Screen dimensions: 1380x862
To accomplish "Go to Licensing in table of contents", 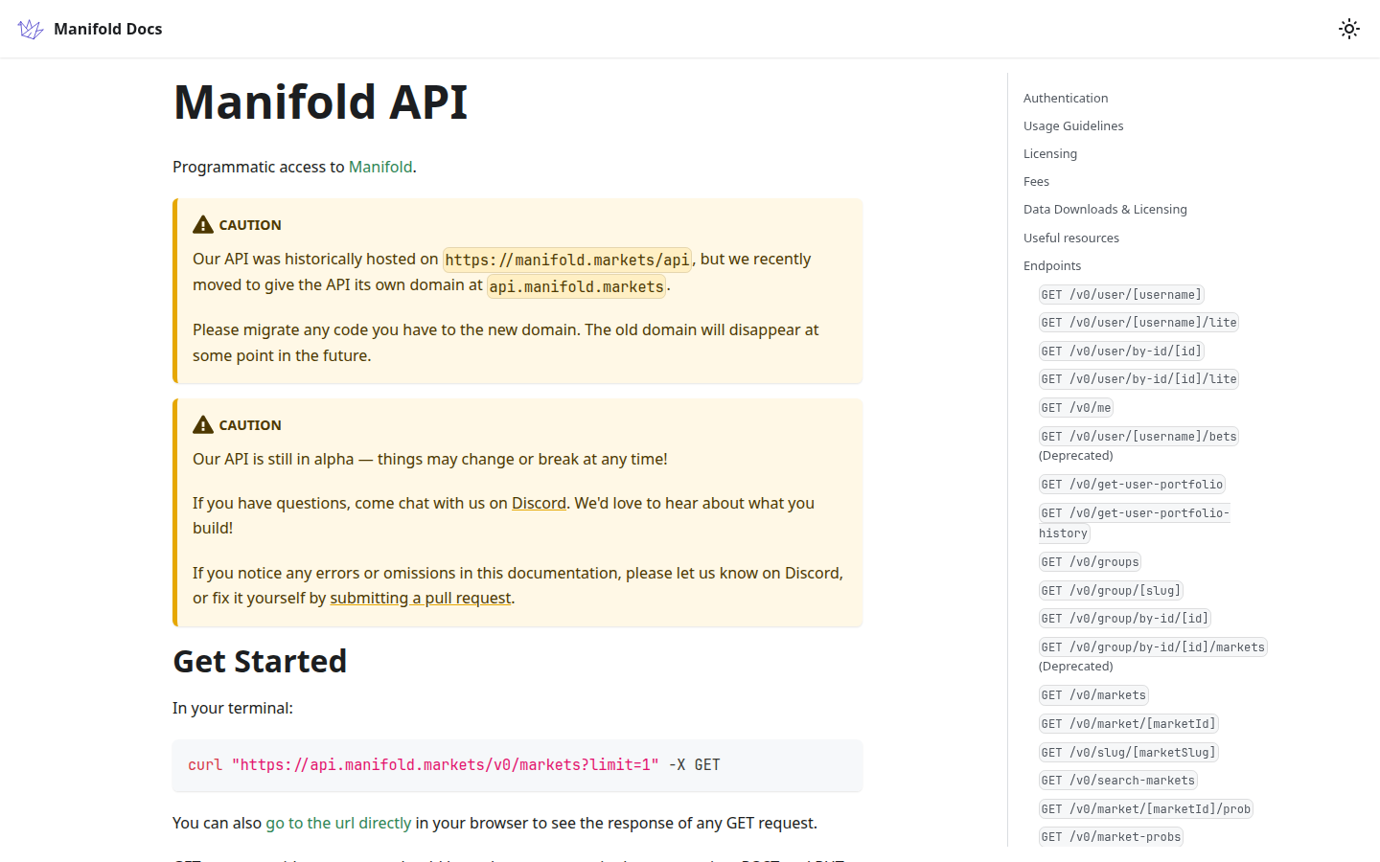I will tap(1050, 153).
